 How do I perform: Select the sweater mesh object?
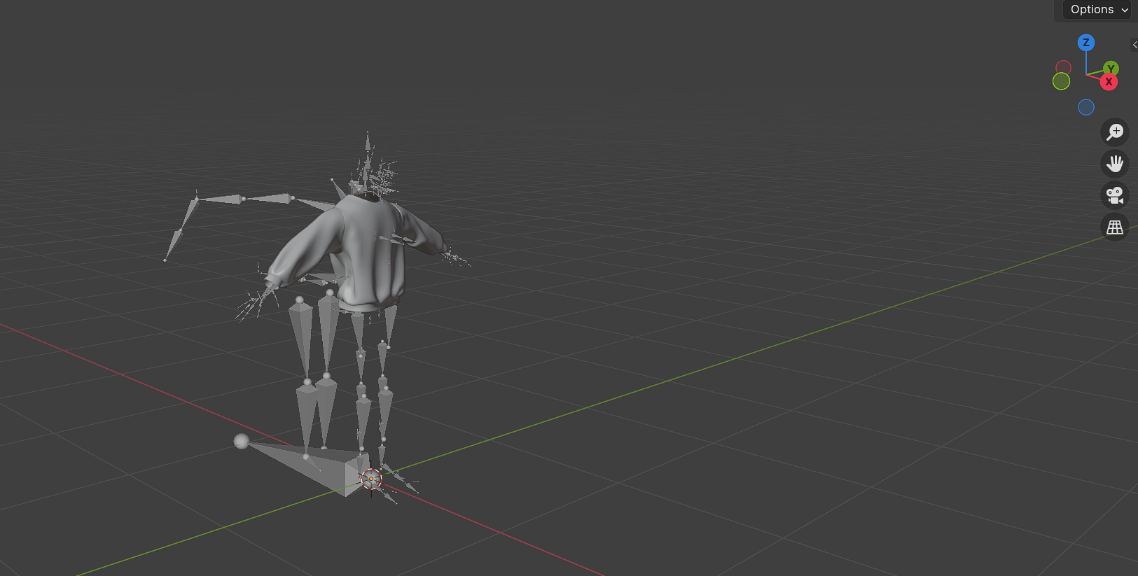[364, 252]
